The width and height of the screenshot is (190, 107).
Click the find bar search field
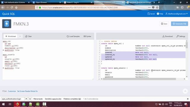12,99
